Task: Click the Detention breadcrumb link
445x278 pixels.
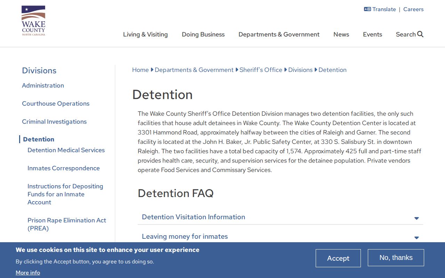Action: click(332, 70)
